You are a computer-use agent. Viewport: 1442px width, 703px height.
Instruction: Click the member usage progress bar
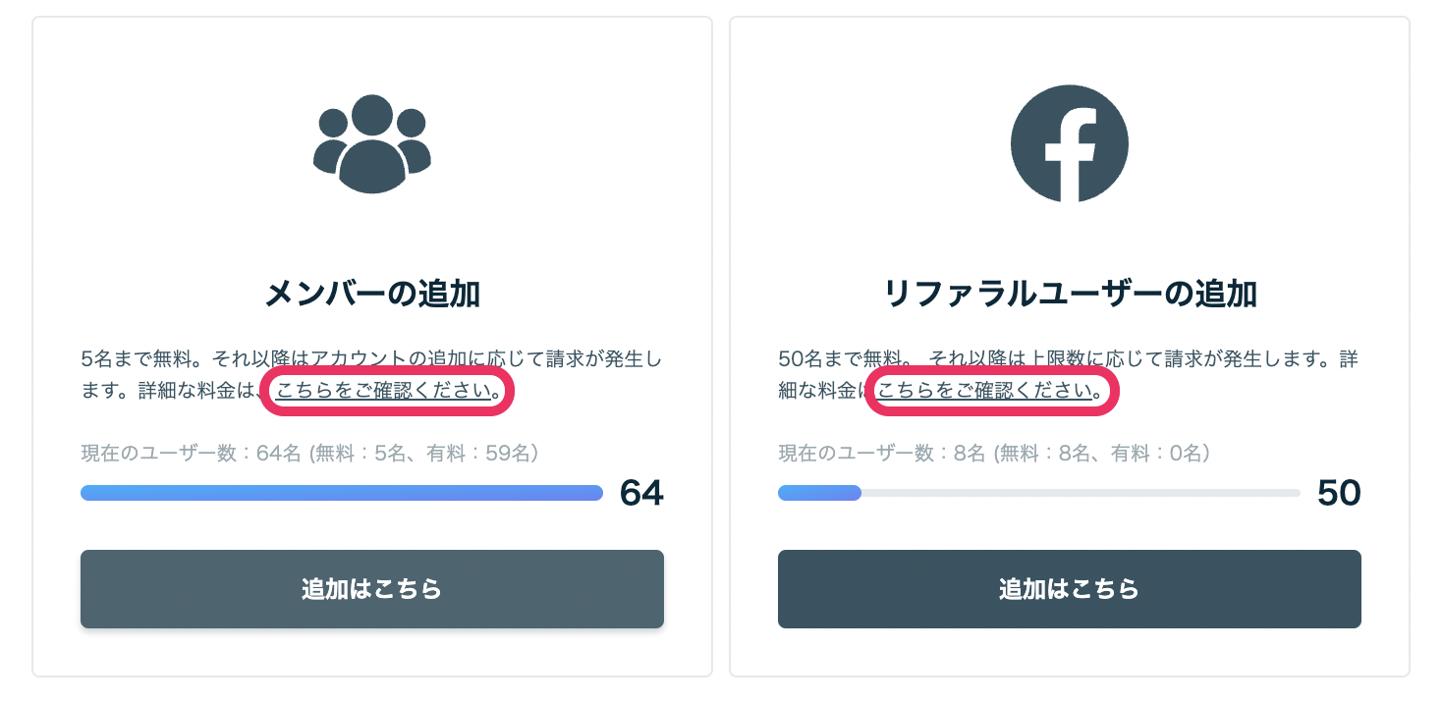(342, 493)
